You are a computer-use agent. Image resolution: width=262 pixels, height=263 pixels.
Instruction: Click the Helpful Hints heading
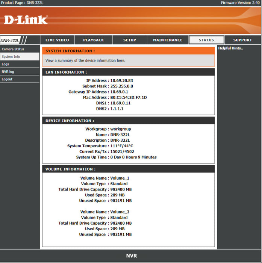click(231, 48)
